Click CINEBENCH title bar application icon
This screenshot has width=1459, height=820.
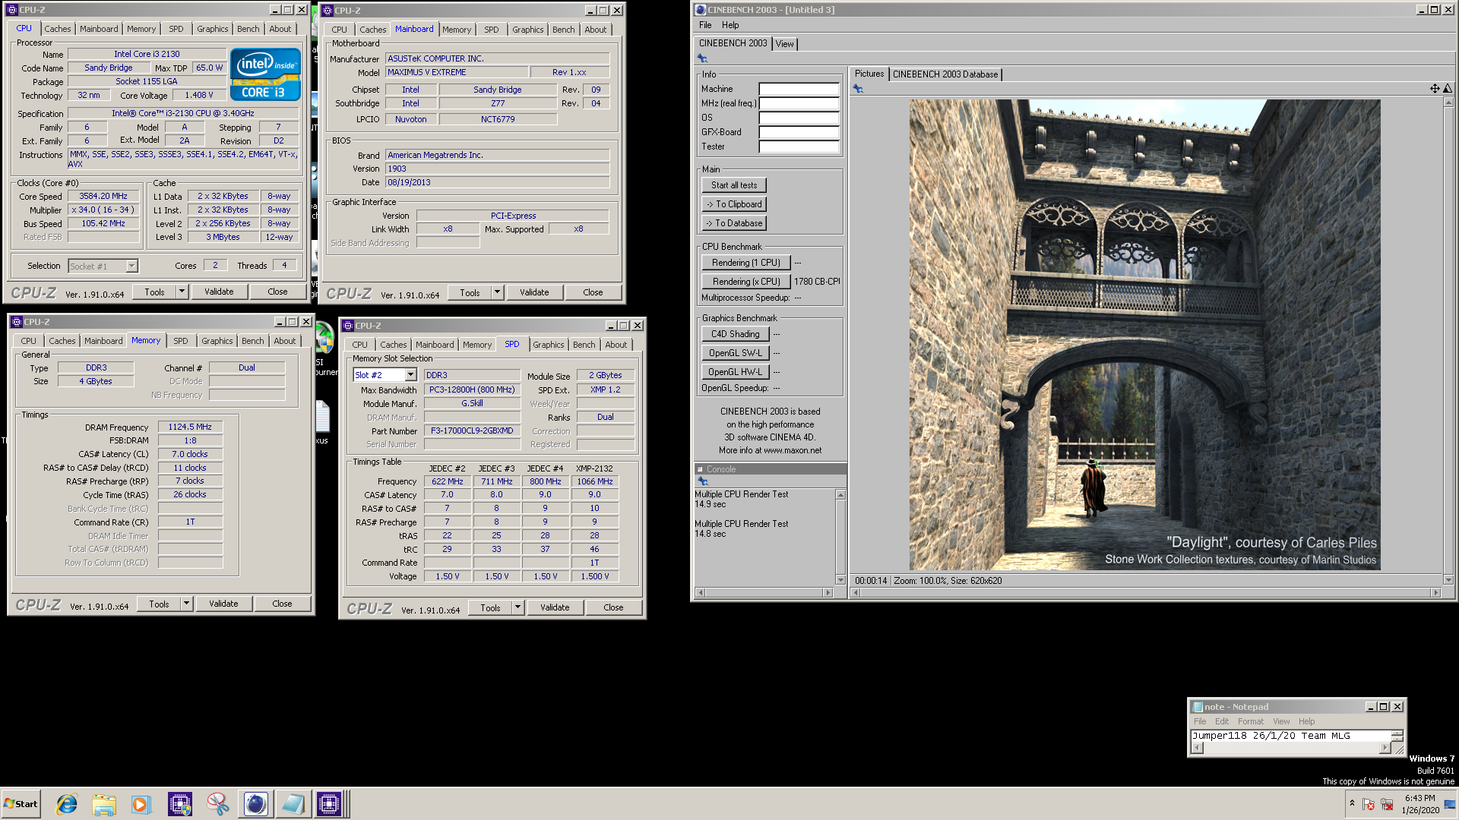701,10
